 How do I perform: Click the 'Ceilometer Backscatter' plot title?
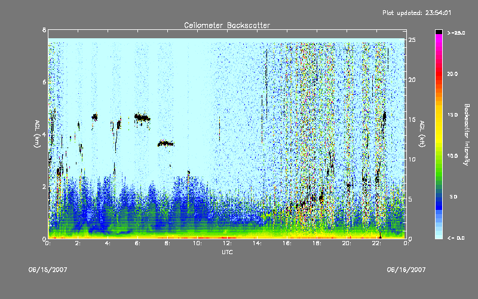pos(227,25)
